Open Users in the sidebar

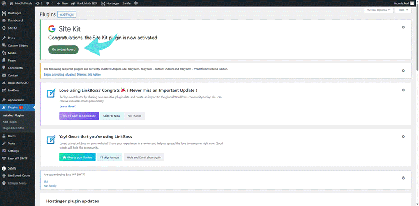tap(17, 136)
